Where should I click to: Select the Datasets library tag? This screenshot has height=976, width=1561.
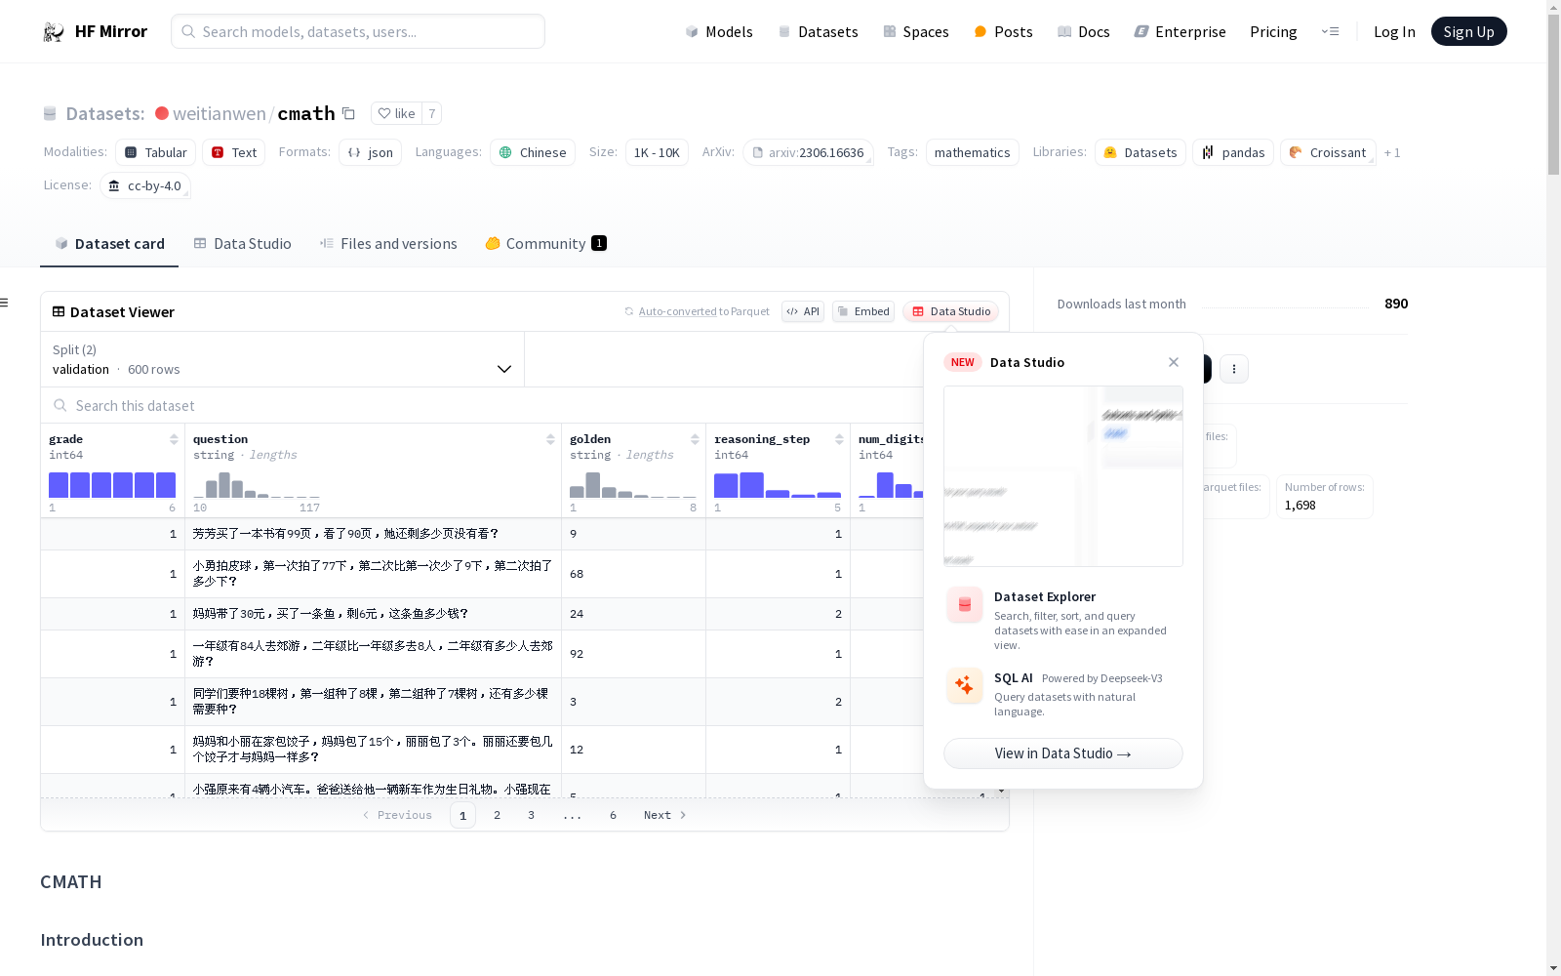point(1141,152)
